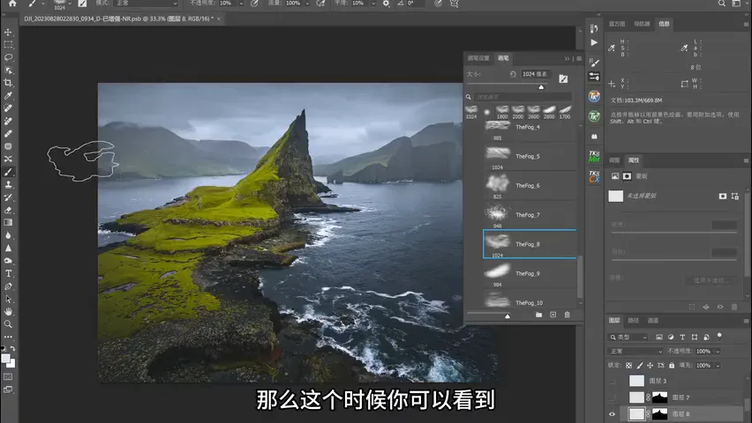Click brush size slider handle
Screen dimensions: 752x423
pos(541,86)
